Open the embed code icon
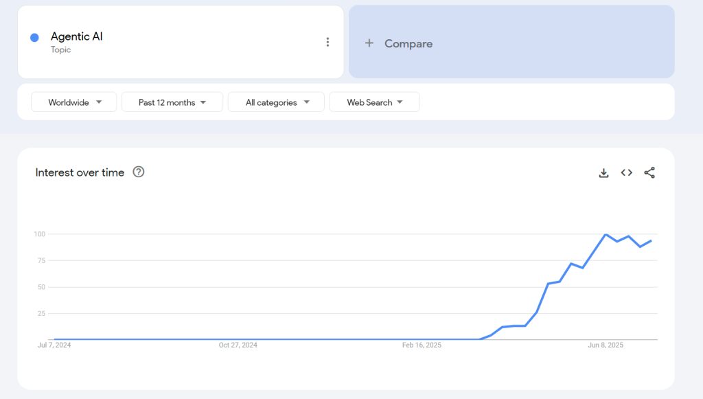The image size is (703, 399). tap(627, 172)
